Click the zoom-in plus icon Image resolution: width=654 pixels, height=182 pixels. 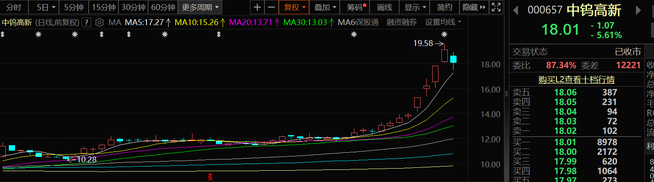click(x=257, y=7)
